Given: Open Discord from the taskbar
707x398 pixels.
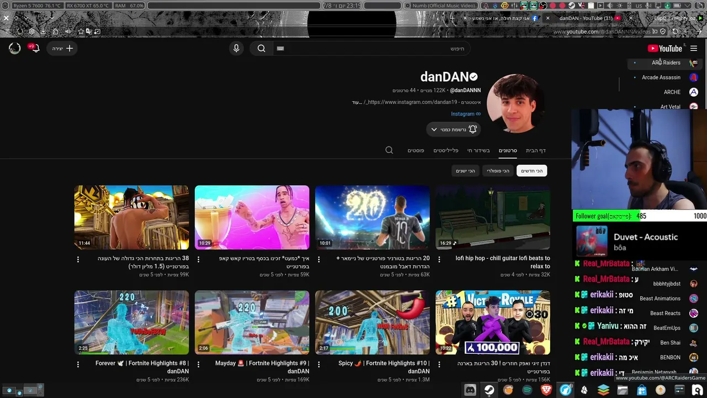Looking at the screenshot, I should coord(470,390).
